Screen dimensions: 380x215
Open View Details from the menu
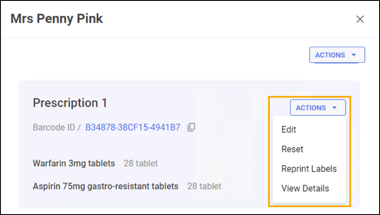305,188
